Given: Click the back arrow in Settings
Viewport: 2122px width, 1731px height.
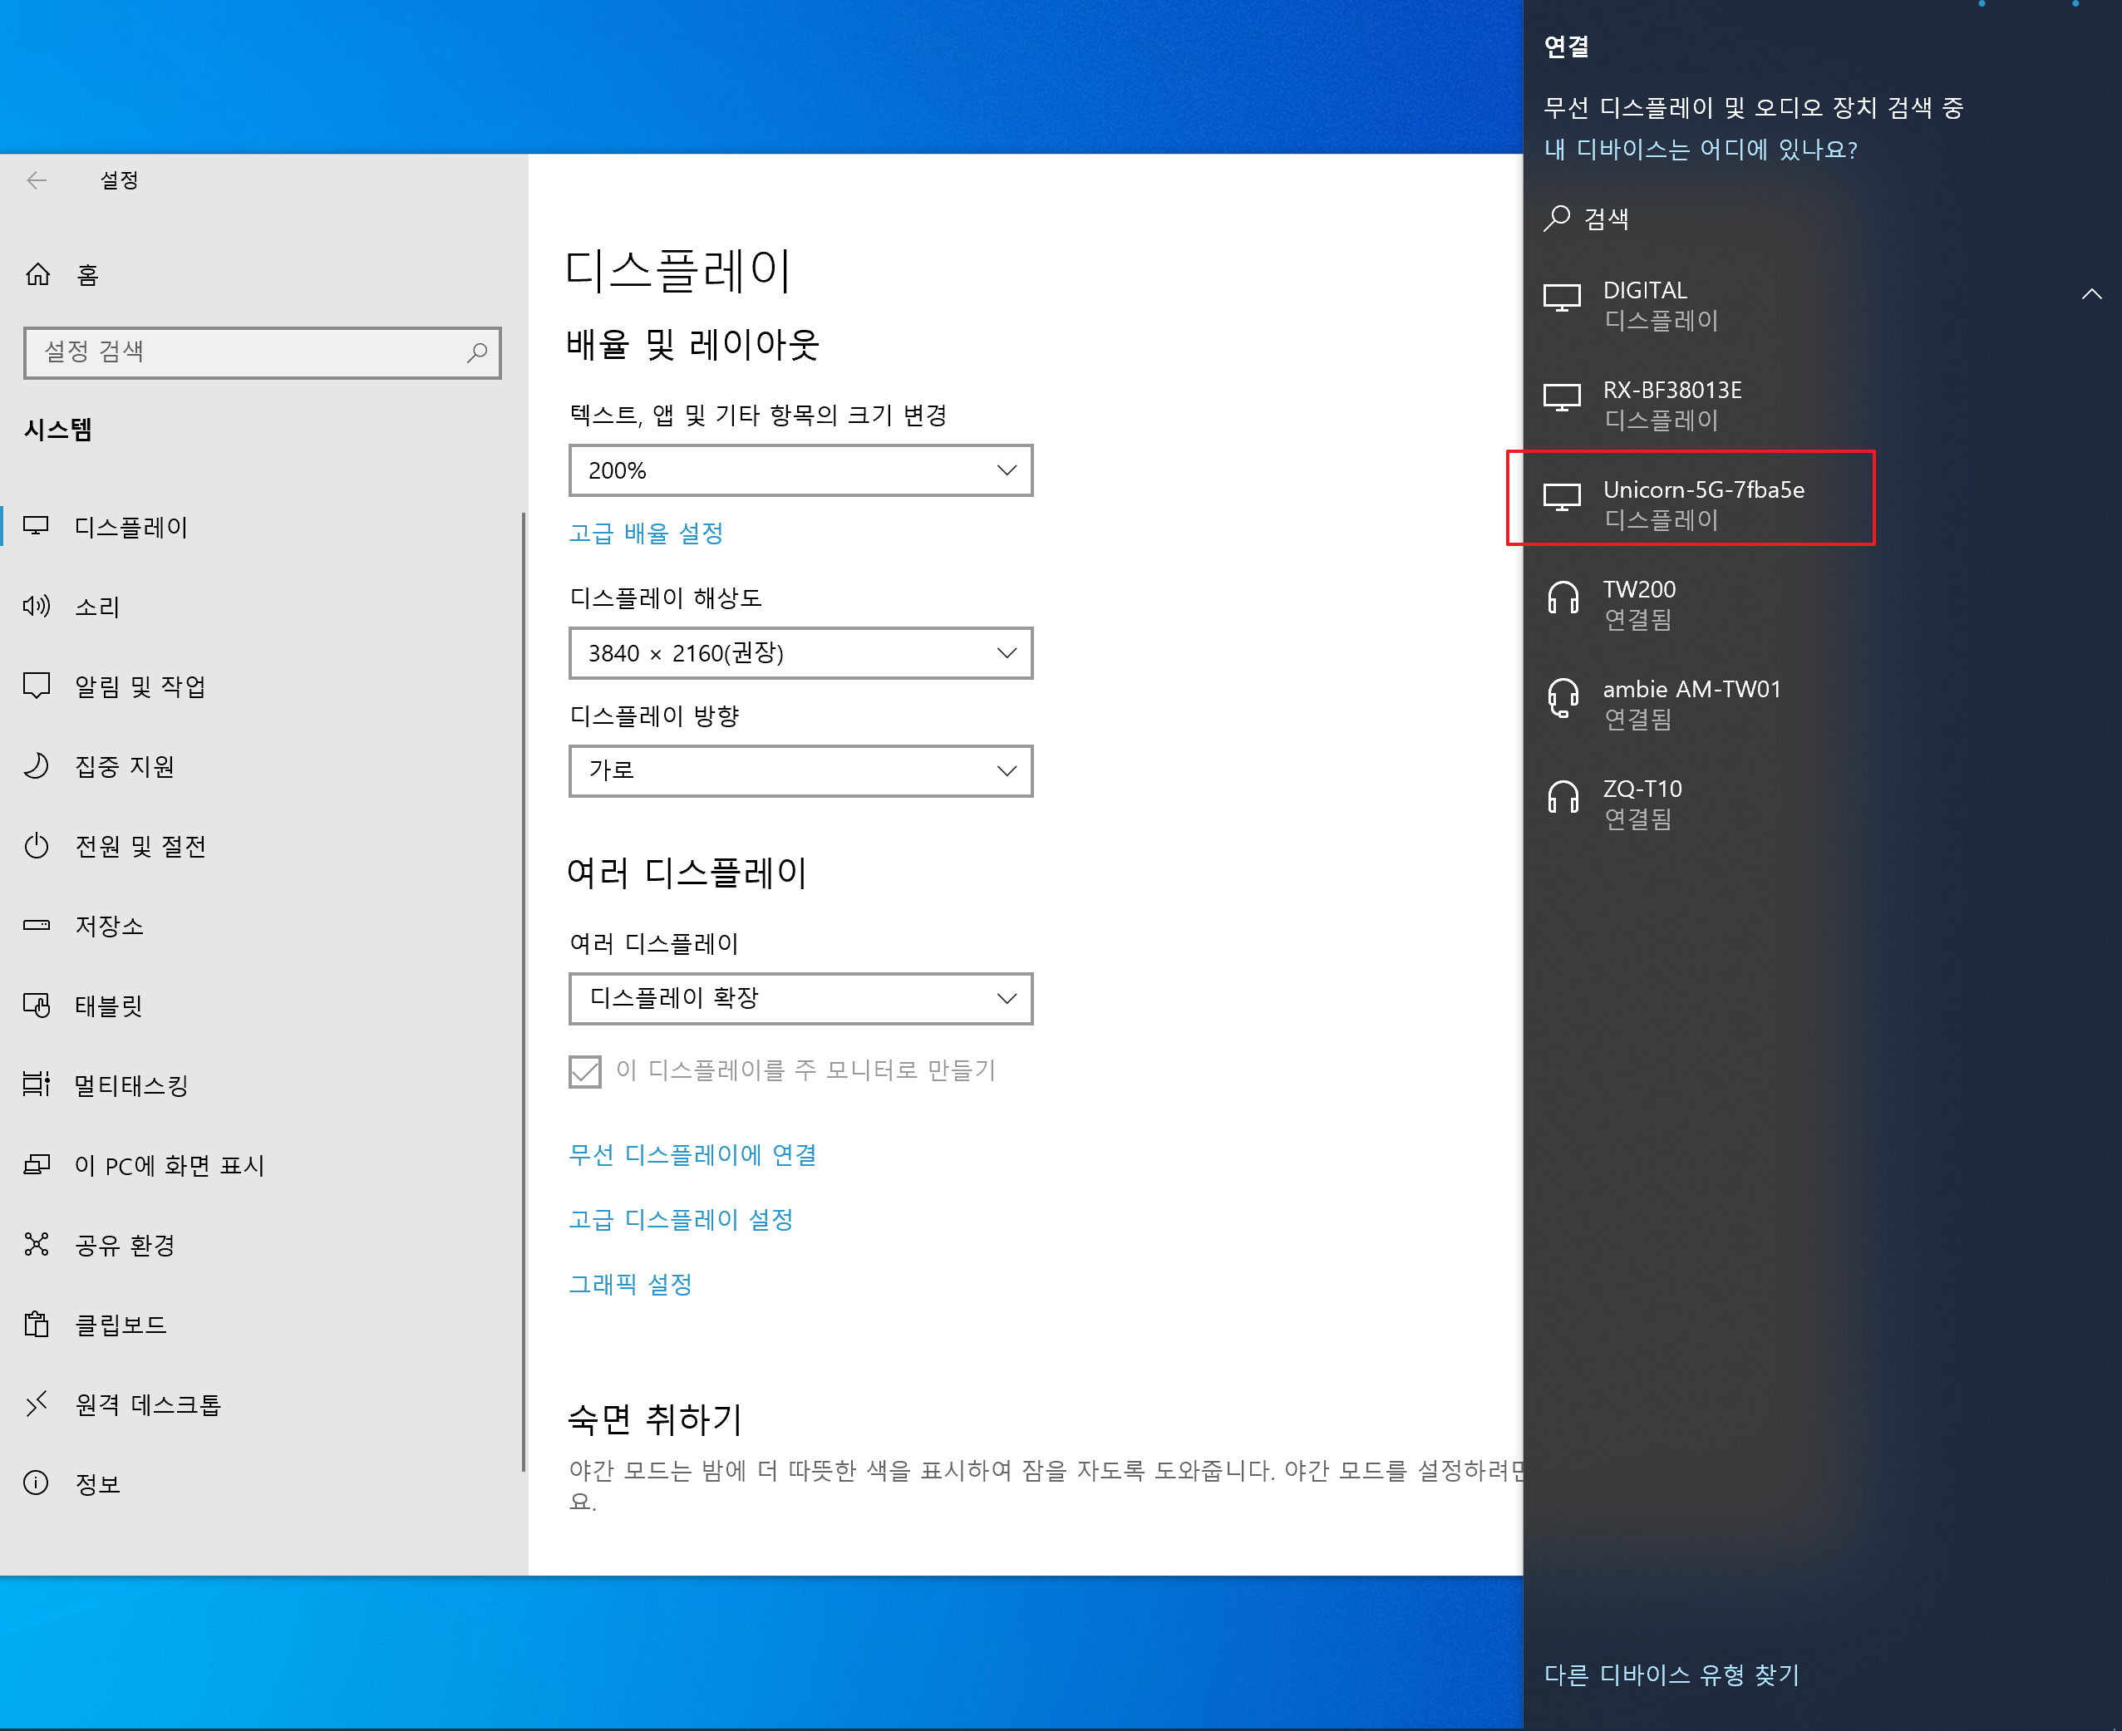Looking at the screenshot, I should tap(37, 180).
